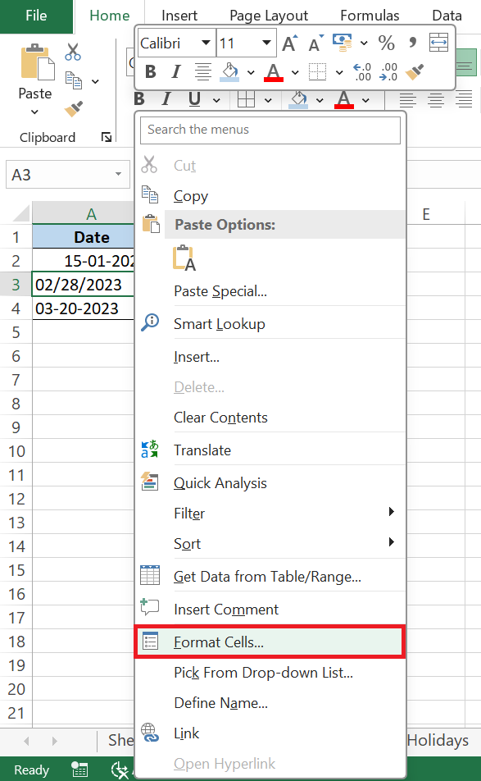Screen dimensions: 481x781
Task: Increase Decimal in mini toolbar
Action: pos(362,71)
